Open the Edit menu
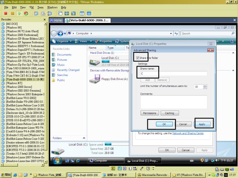238x178 pixels. [x=14, y=7]
